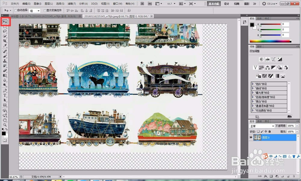Switch to the 未标题-1 document tab

[44, 17]
